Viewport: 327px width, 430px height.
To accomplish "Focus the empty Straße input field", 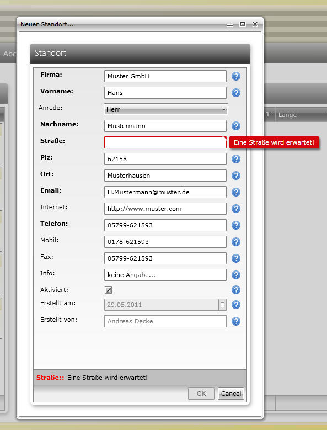I will [165, 142].
